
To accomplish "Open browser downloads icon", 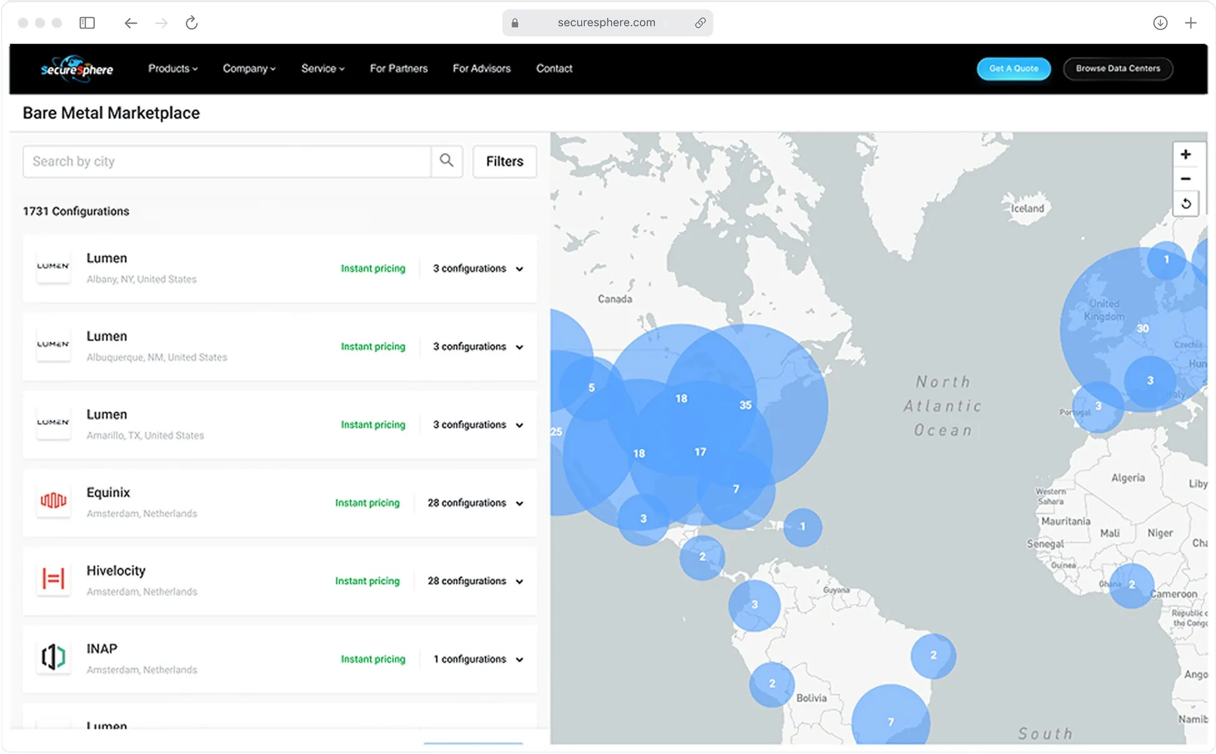I will [x=1160, y=23].
